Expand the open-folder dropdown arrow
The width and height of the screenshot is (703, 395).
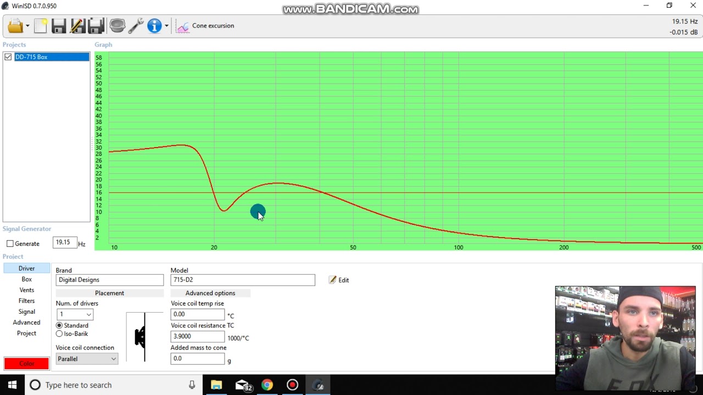point(27,26)
